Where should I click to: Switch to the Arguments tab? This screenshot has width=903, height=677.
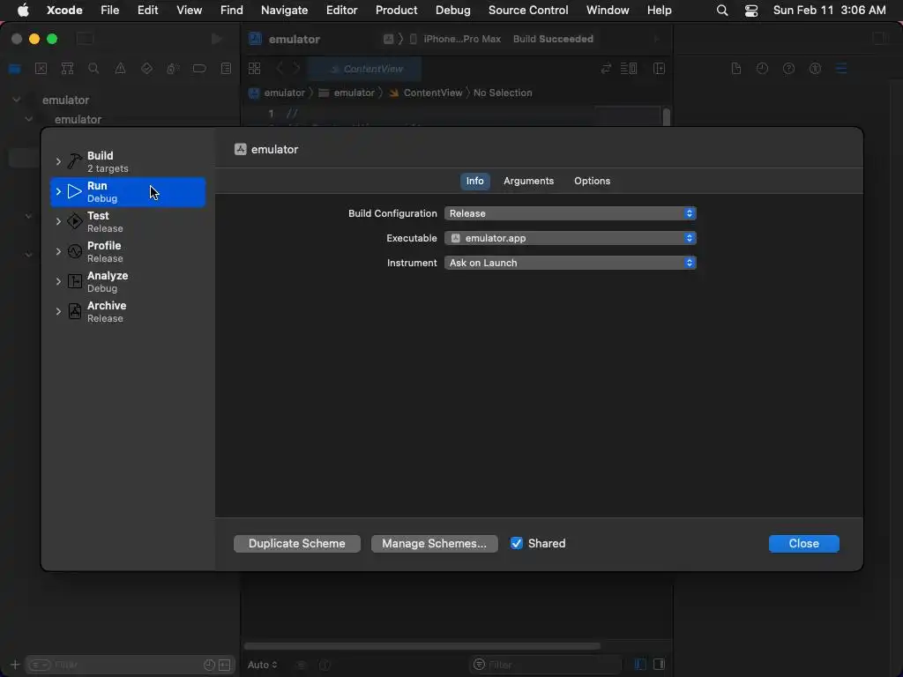pos(529,182)
